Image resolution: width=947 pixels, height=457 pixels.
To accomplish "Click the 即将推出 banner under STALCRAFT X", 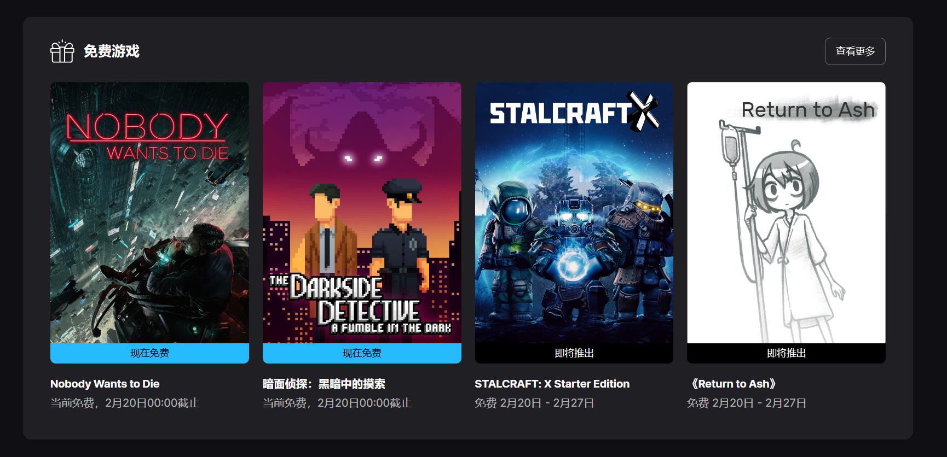I will [x=574, y=353].
